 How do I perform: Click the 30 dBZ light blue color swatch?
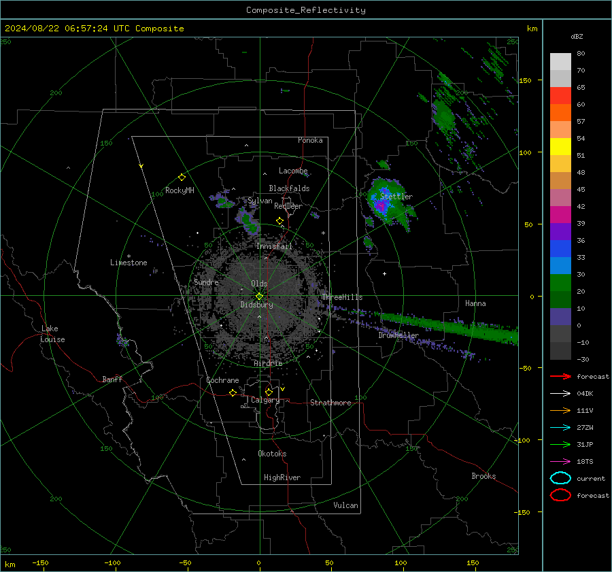pyautogui.click(x=560, y=265)
